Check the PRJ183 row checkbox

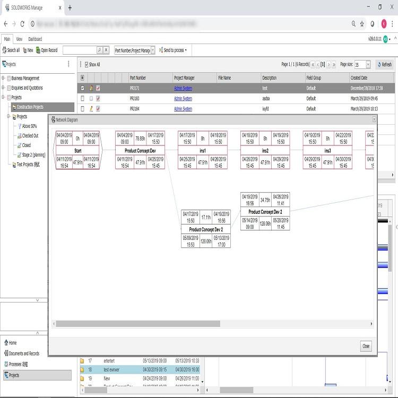[x=82, y=99]
